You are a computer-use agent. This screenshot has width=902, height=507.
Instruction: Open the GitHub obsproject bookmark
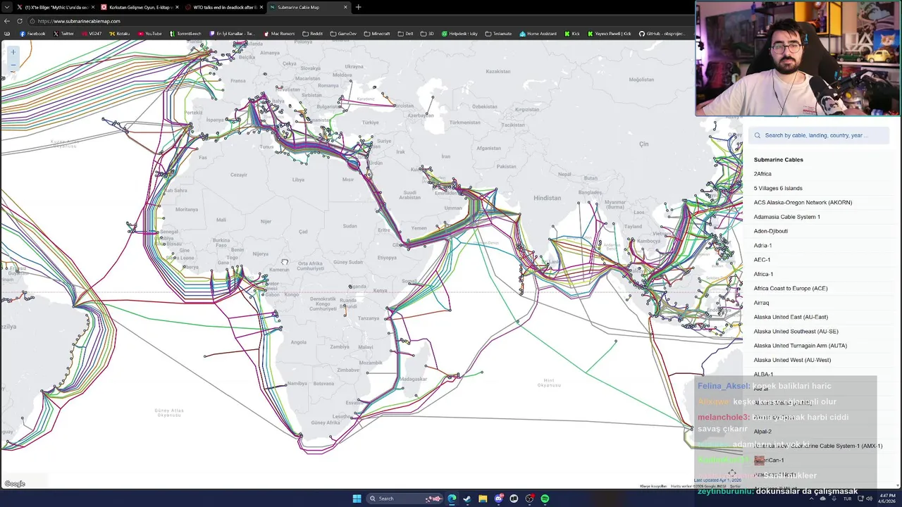[662, 34]
